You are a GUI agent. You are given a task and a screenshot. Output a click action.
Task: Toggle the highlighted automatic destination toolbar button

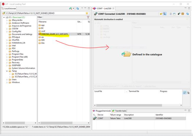tap(165, 14)
